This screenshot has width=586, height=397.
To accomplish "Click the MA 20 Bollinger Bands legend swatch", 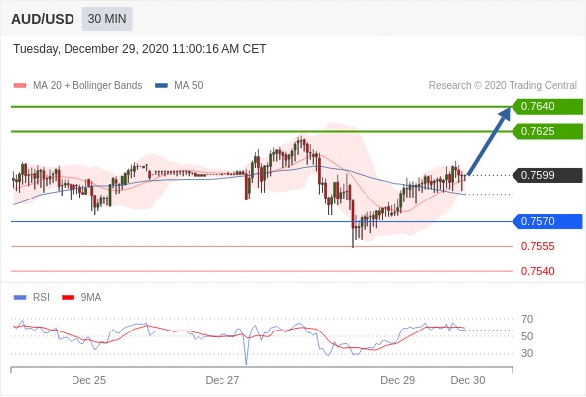I will coord(20,86).
